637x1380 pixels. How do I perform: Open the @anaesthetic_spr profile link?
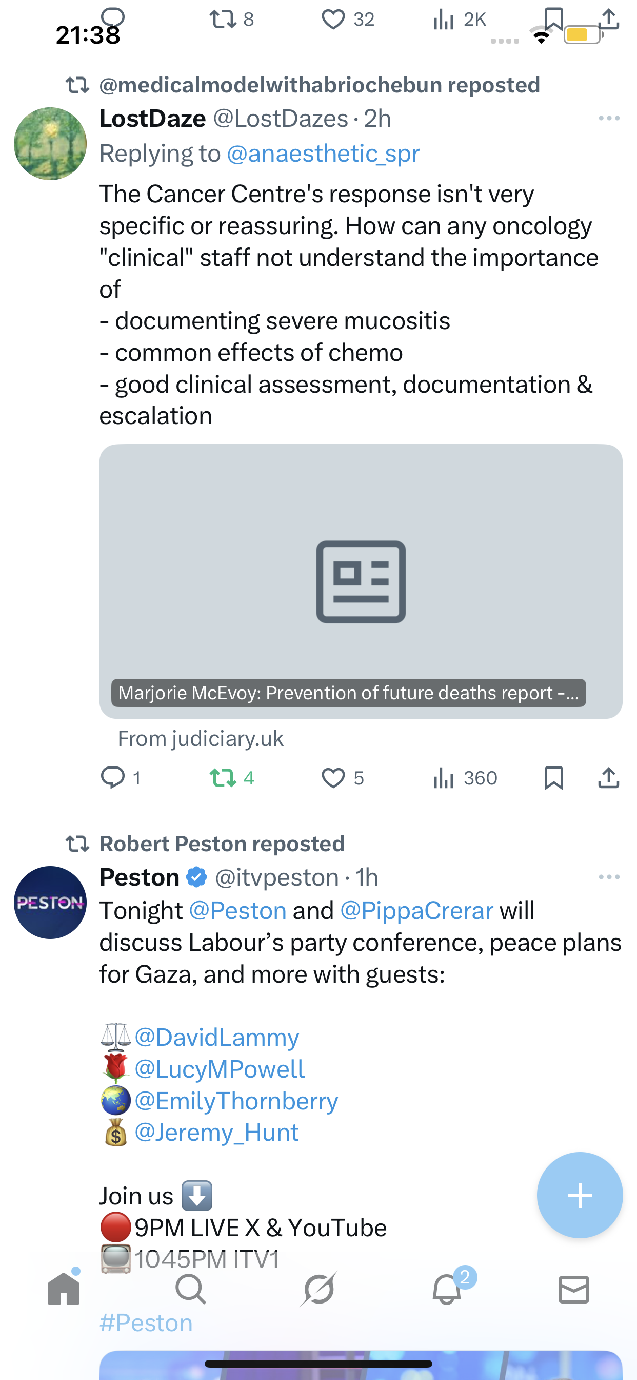click(x=323, y=154)
